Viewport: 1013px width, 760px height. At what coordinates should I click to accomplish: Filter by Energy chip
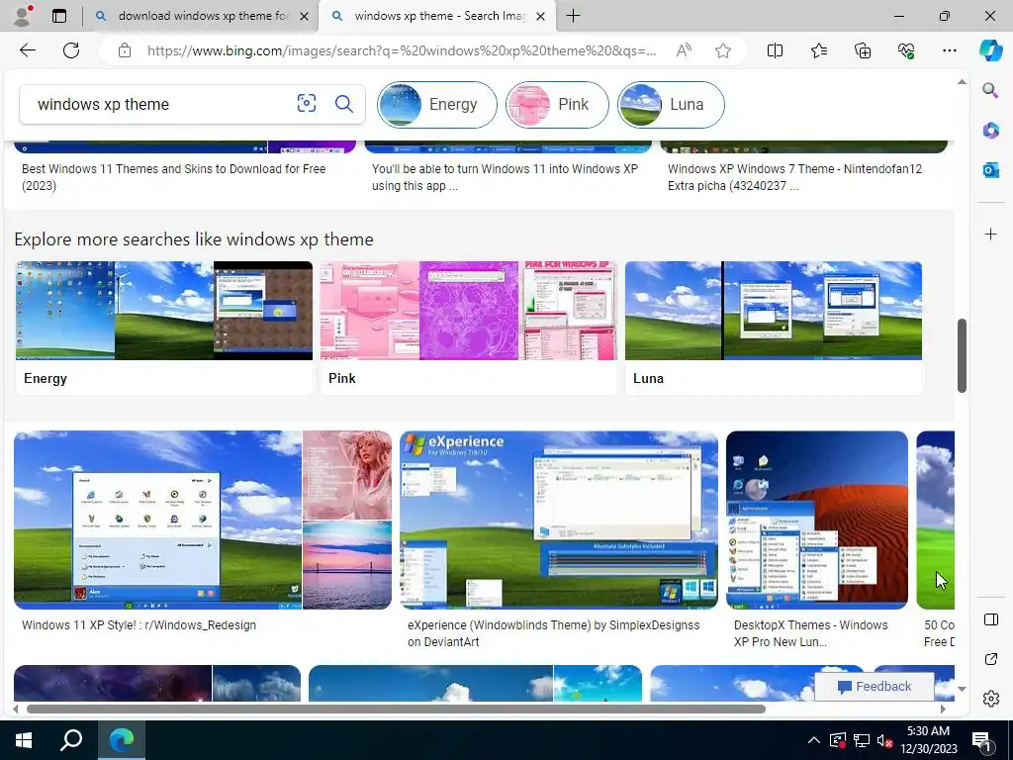coord(437,104)
